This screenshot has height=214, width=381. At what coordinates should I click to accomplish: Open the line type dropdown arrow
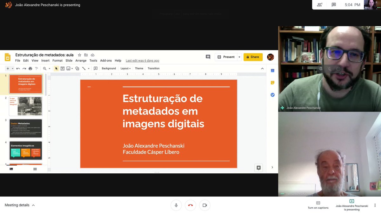pos(89,68)
